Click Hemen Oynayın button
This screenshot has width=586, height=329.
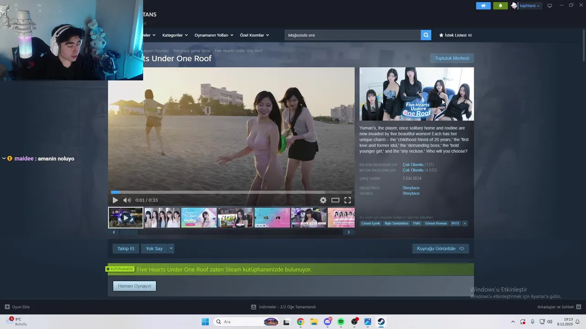point(135,286)
